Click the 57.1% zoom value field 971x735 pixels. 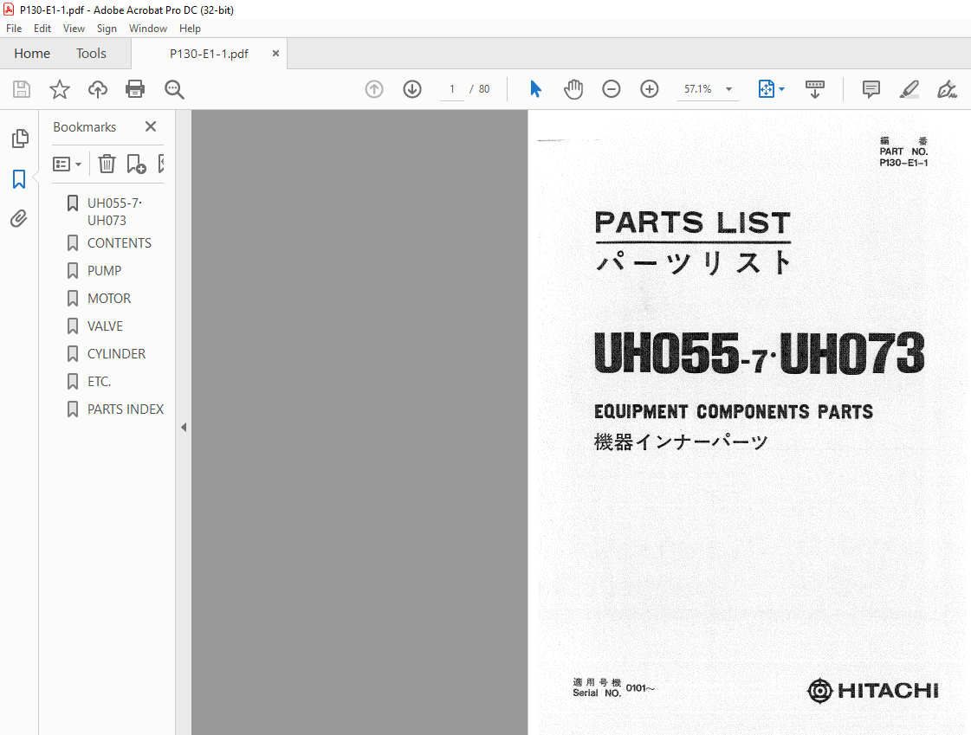pyautogui.click(x=698, y=90)
